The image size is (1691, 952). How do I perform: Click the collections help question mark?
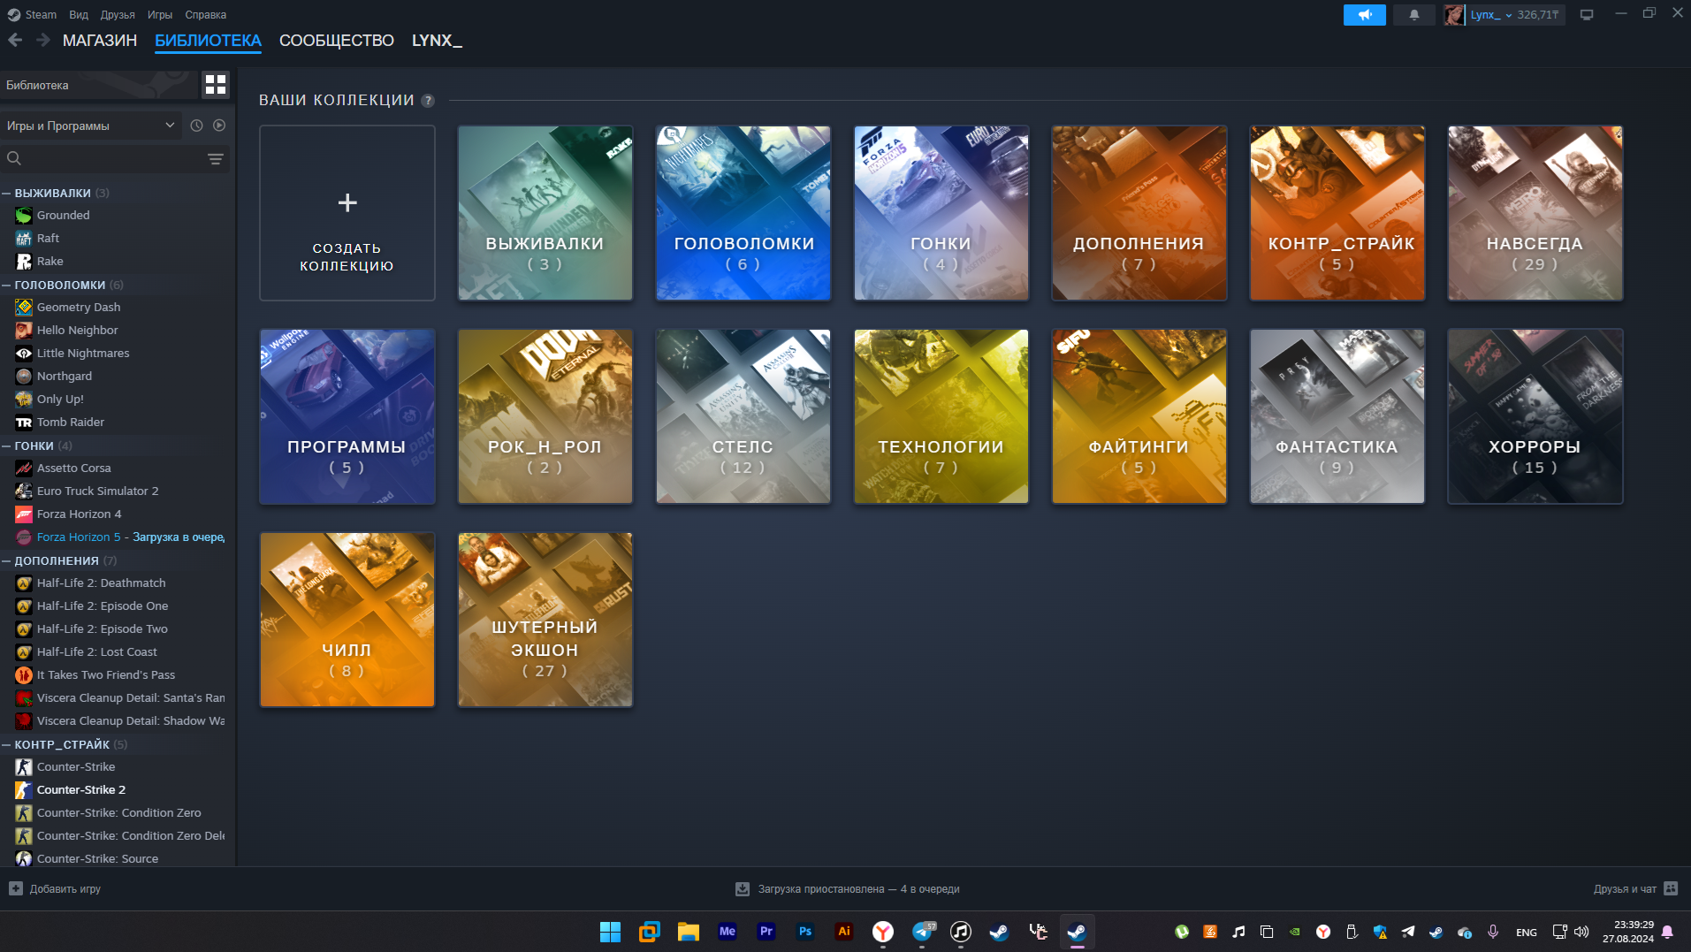click(x=428, y=101)
